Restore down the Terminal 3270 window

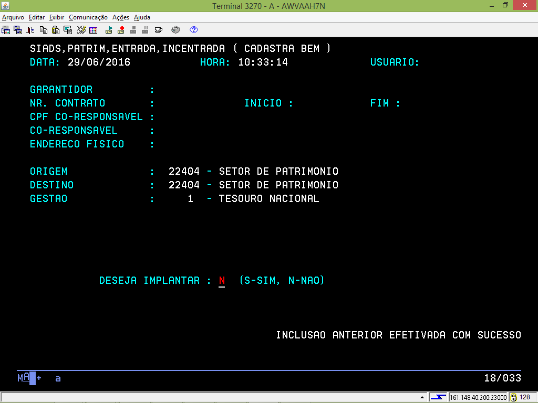pos(505,5)
